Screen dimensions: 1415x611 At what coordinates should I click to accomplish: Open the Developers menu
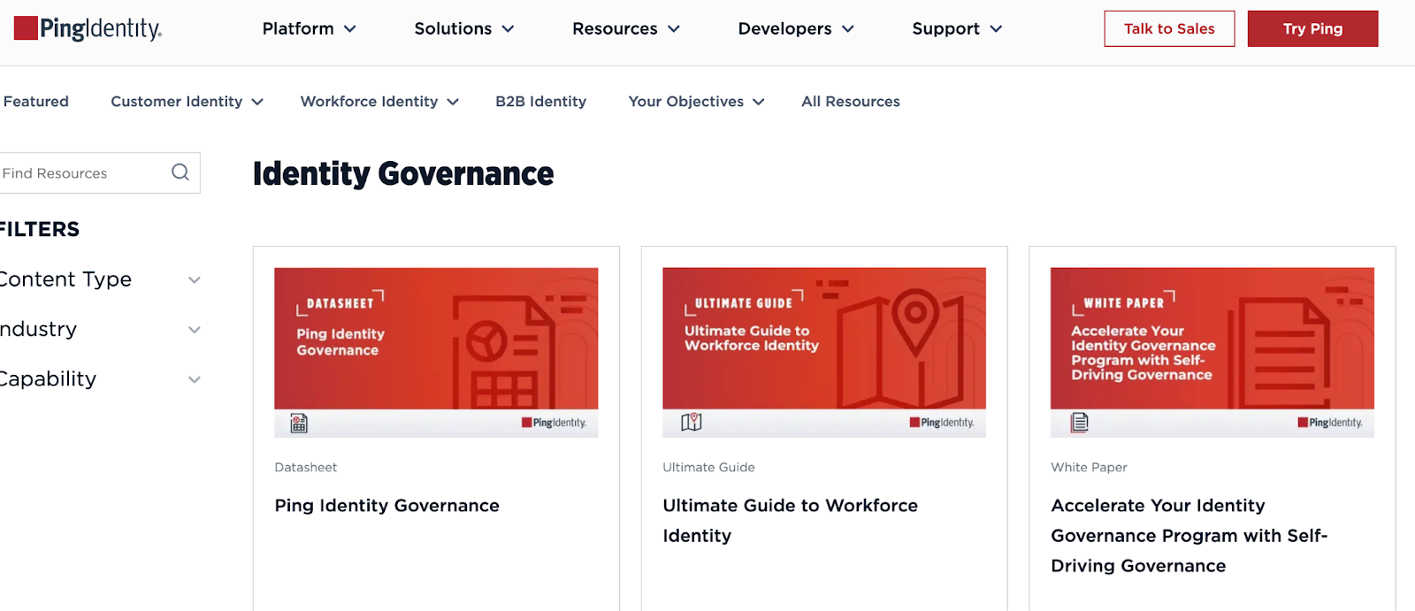[796, 29]
